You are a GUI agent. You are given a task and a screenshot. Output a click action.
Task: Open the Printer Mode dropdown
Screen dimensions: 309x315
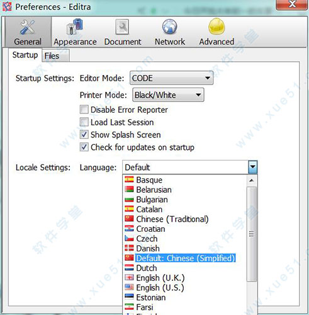(168, 95)
